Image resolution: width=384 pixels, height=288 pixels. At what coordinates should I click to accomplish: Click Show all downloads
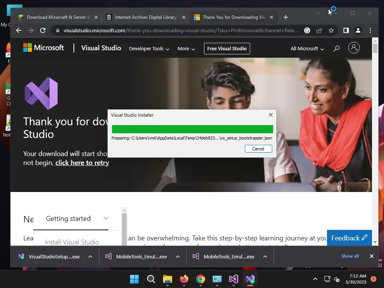coord(350,256)
